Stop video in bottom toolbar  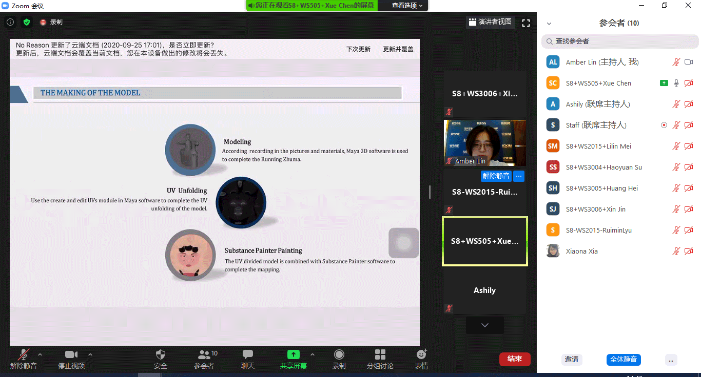click(71, 359)
